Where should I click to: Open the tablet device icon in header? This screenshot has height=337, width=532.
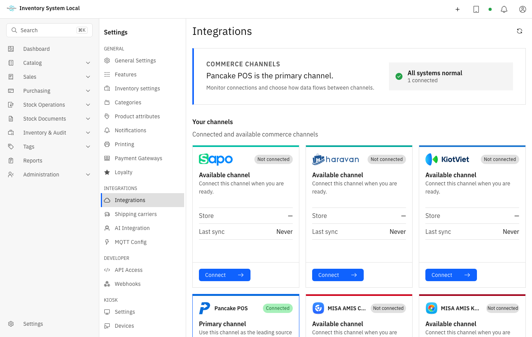point(476,9)
